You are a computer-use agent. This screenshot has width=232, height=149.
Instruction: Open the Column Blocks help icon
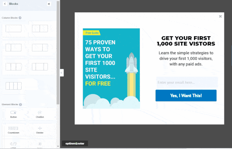pyautogui.click(x=20, y=18)
